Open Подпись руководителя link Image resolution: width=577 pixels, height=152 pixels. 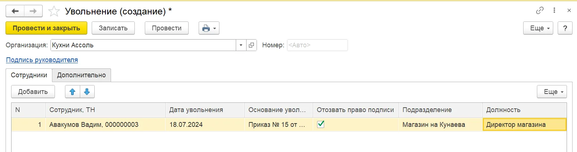[42, 60]
